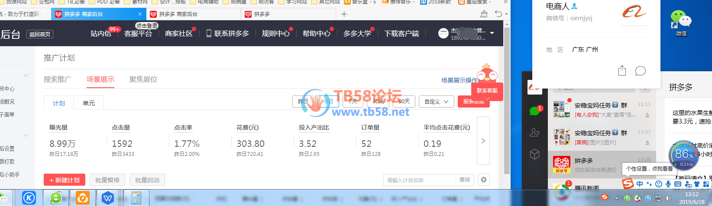Collapse first sidebar section chevron
The height and width of the screenshot is (206, 712).
click(26, 75)
